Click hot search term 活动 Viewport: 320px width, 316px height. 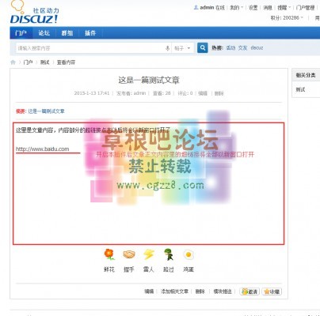click(x=230, y=47)
